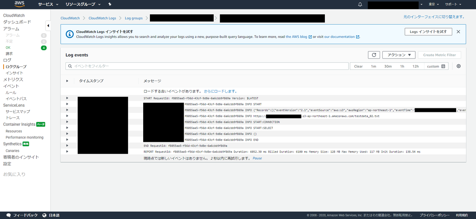Viewport: 476px width, 219px height.
Task: Open log display settings gear icon
Action: point(459,66)
